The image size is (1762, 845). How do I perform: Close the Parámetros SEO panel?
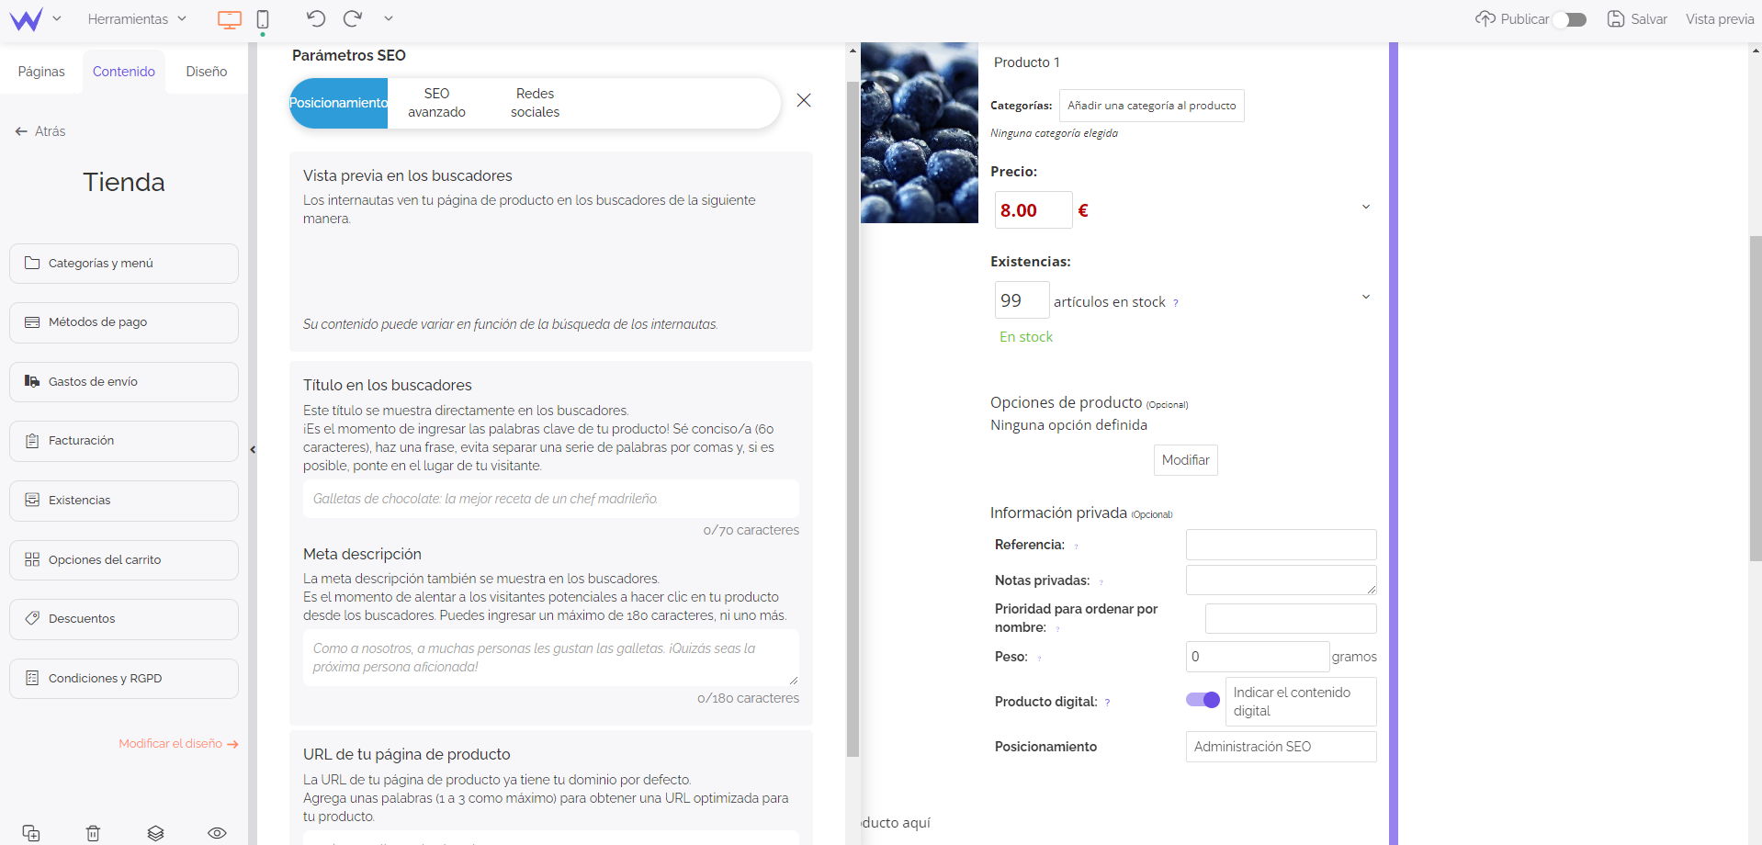pyautogui.click(x=804, y=100)
